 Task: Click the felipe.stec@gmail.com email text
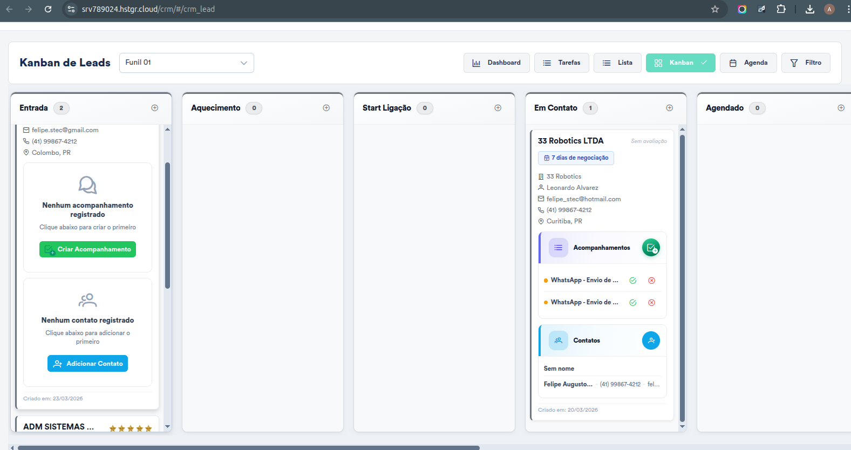(65, 130)
